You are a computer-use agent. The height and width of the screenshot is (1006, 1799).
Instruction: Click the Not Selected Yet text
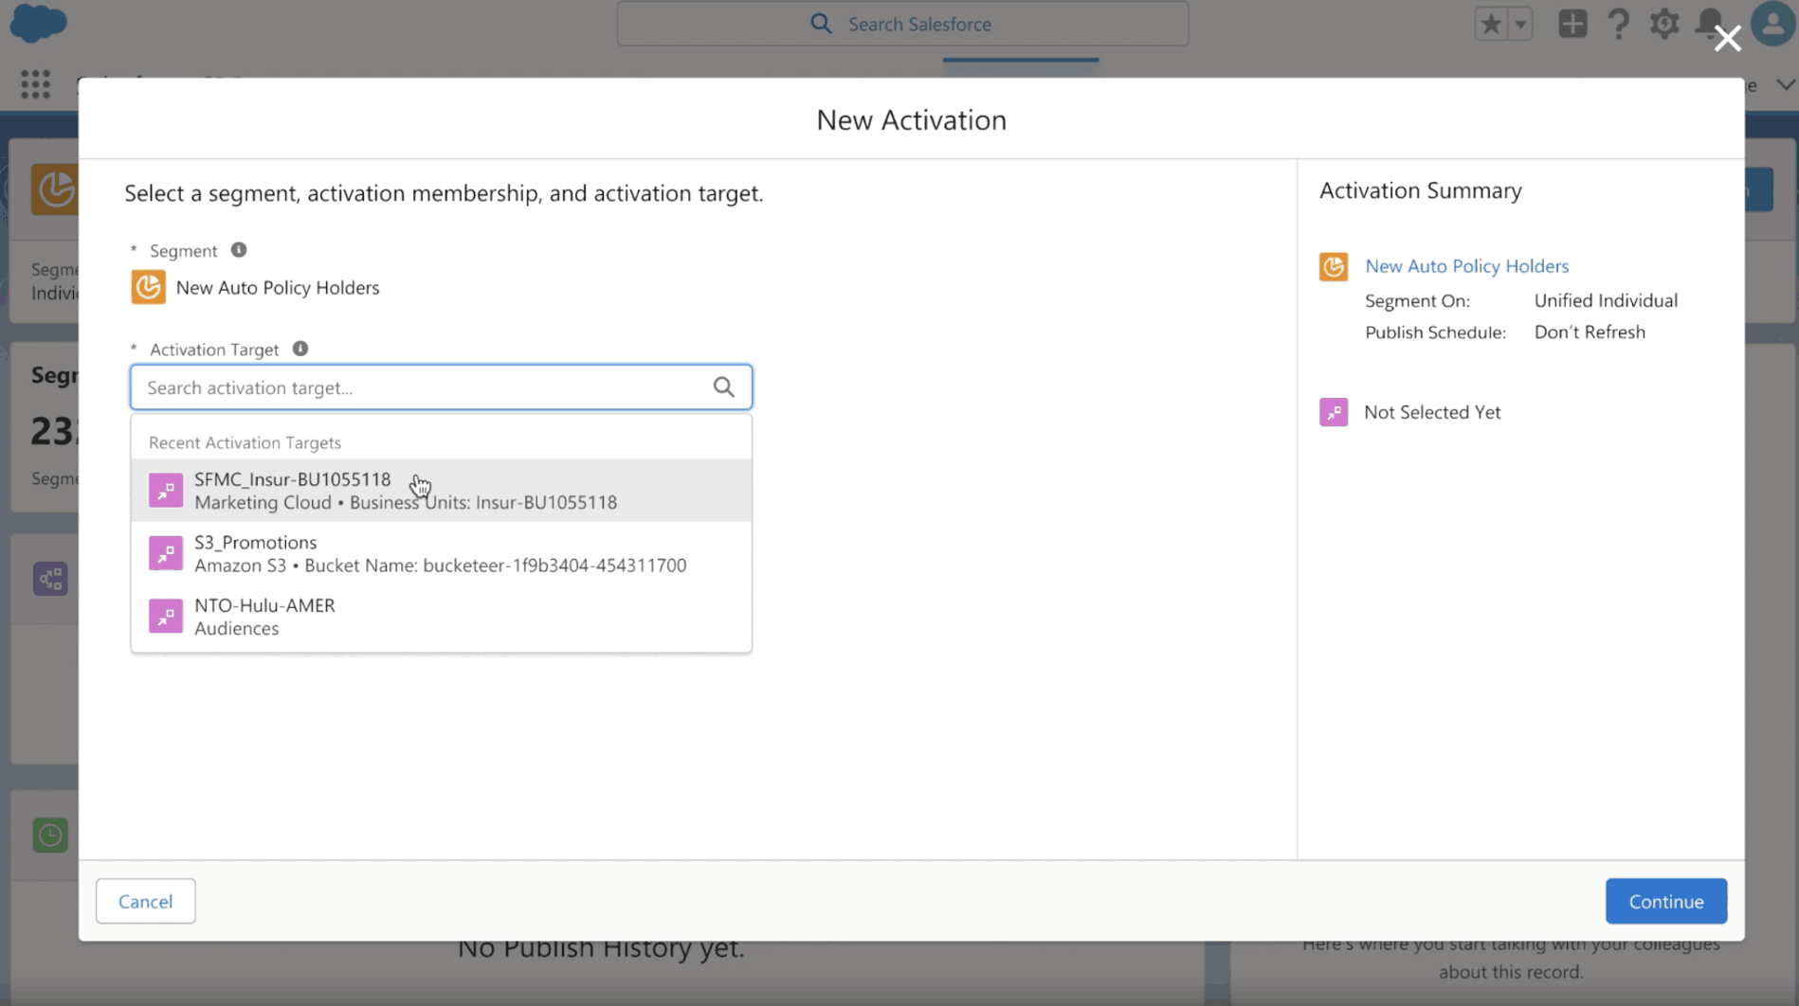1432,412
